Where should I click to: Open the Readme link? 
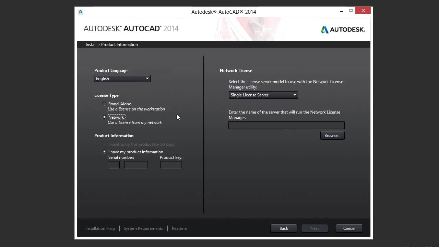pos(179,228)
